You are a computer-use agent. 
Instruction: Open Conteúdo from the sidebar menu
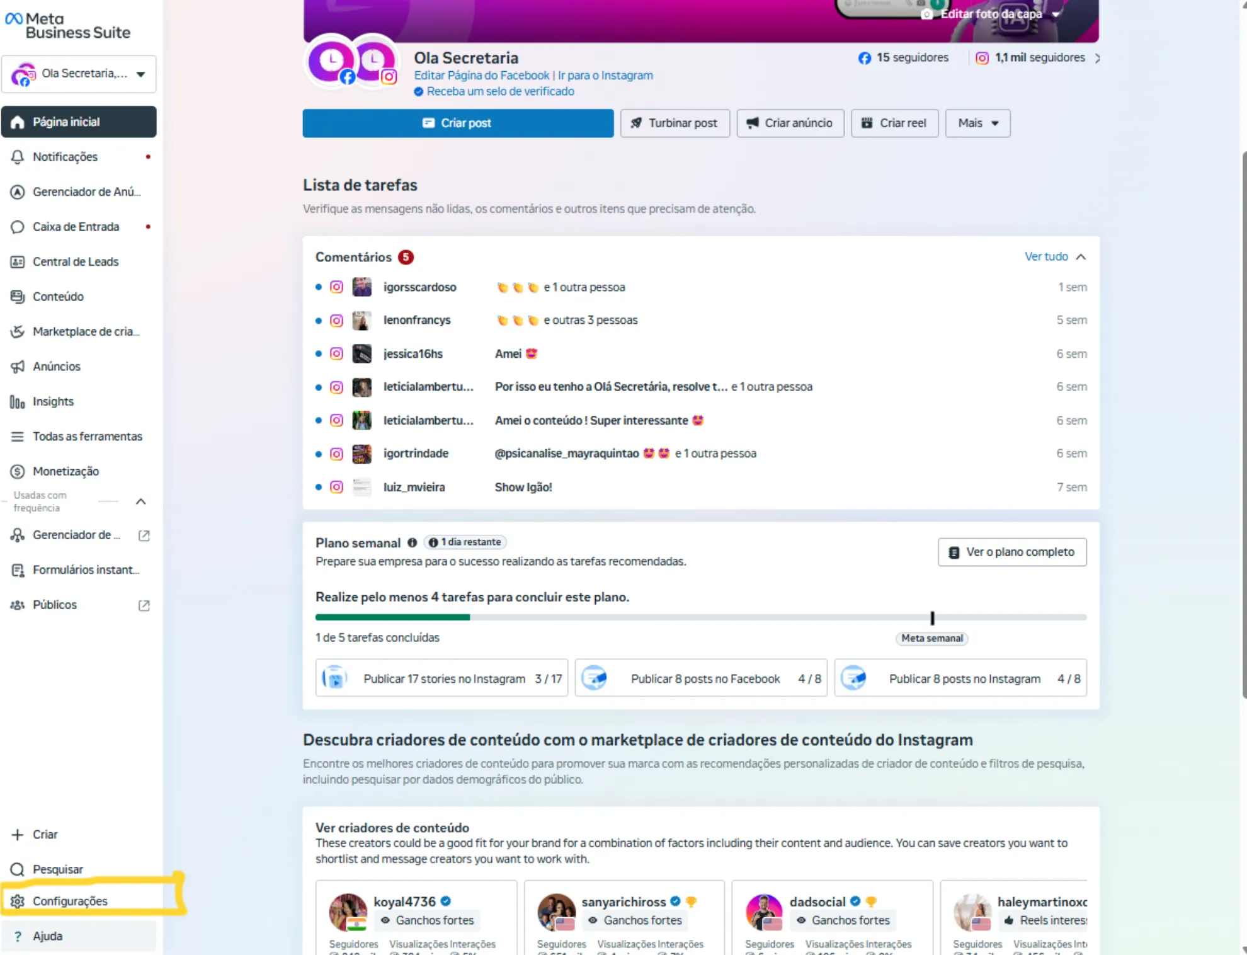click(79, 297)
